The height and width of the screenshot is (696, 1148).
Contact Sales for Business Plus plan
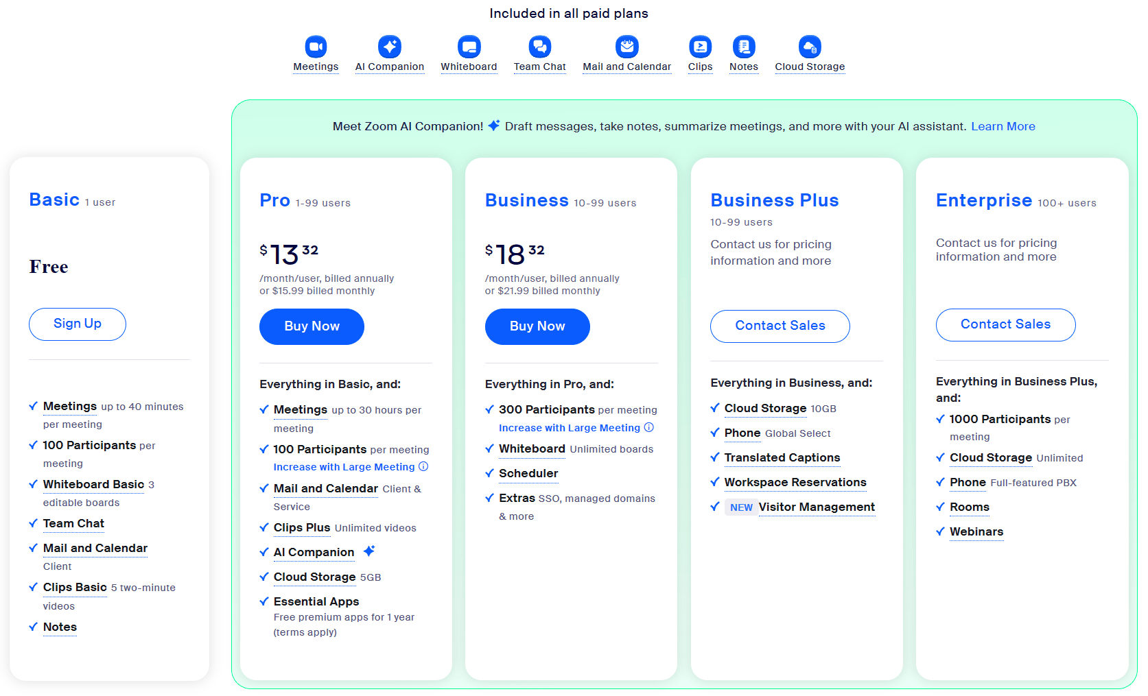[780, 326]
